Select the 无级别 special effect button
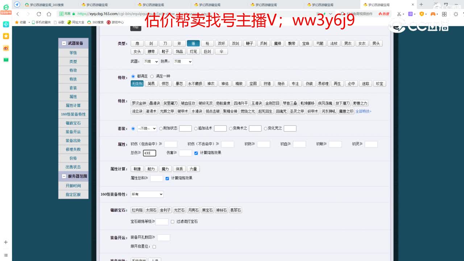The height and width of the screenshot is (261, 464). 137,83
